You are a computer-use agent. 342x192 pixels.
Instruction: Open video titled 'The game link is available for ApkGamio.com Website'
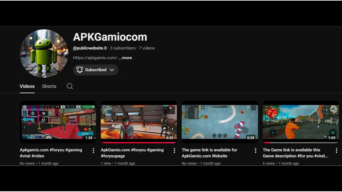[209, 153]
